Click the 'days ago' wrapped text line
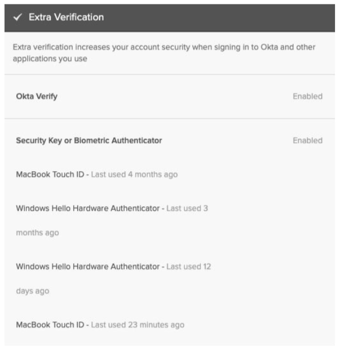Viewport: 340px width, 350px height. click(32, 291)
